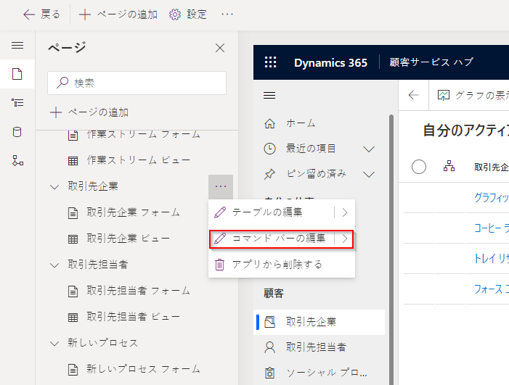Image resolution: width=509 pixels, height=385 pixels.
Task: Go back using the 戻る arrow
Action: coord(41,15)
